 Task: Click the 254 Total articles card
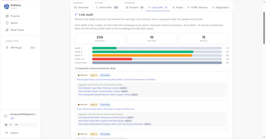coord(99,38)
